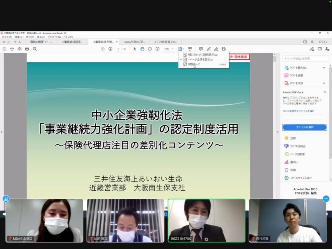Image resolution: width=332 pixels, height=249 pixels.
Task: Click the Adobe PDF Pack copy icon
Action: [325, 92]
